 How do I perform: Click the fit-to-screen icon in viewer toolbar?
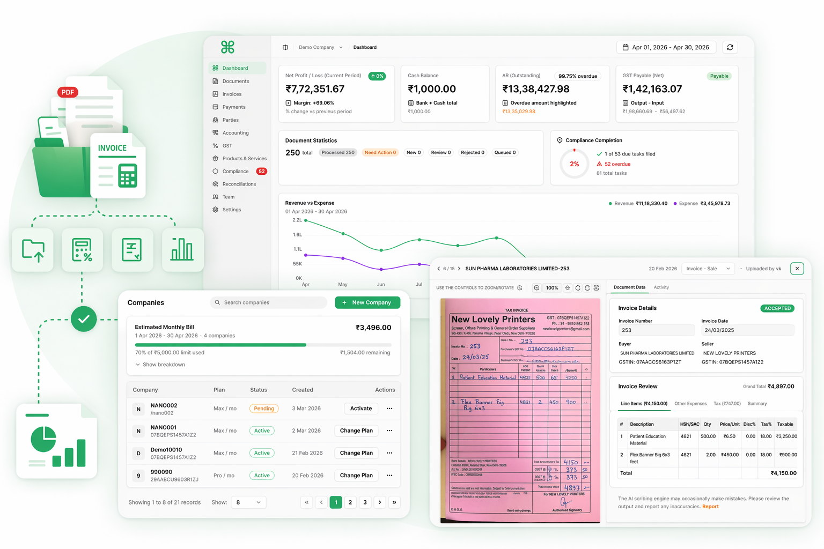pyautogui.click(x=596, y=288)
